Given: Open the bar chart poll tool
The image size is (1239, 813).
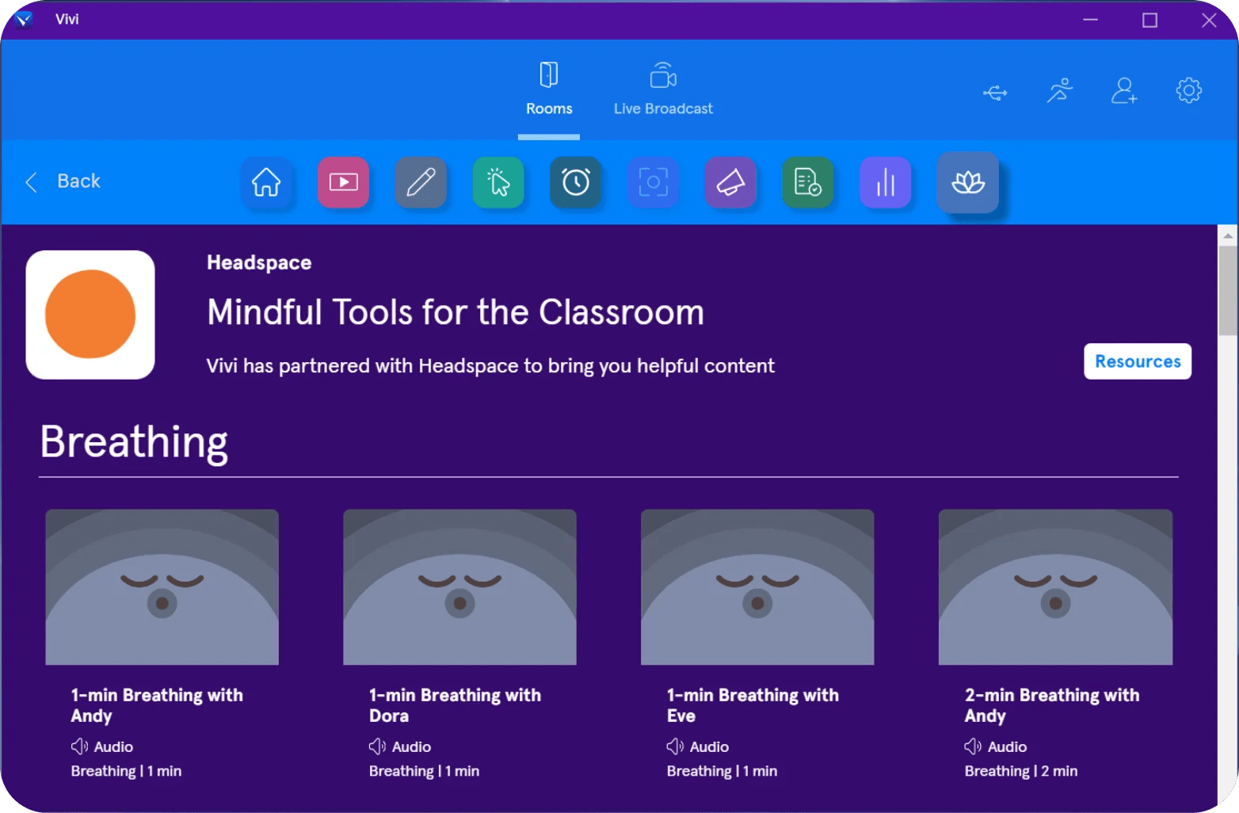Looking at the screenshot, I should [x=885, y=183].
